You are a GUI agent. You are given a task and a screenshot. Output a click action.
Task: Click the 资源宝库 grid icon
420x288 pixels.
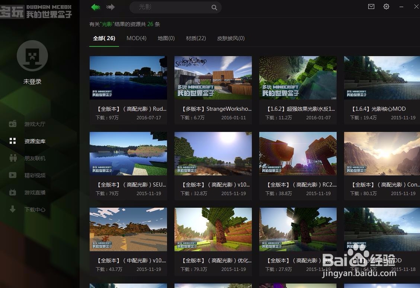pyautogui.click(x=13, y=141)
